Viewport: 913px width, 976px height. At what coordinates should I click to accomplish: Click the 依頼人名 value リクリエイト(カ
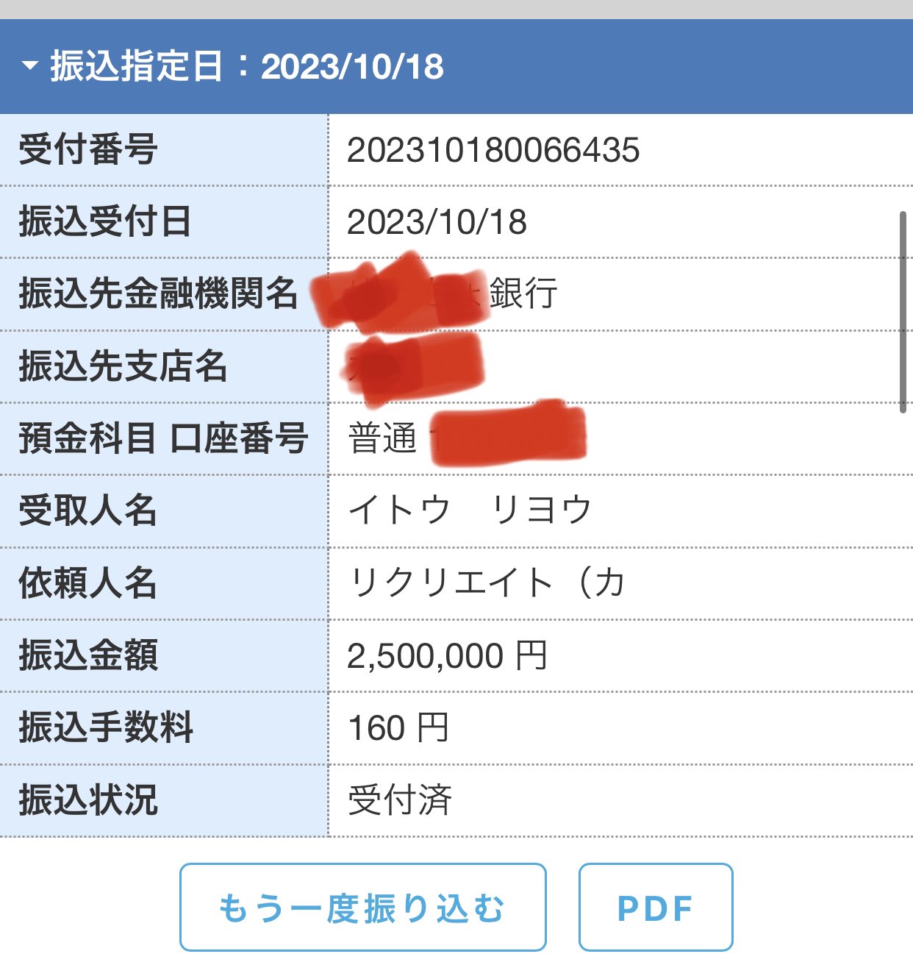tap(485, 583)
